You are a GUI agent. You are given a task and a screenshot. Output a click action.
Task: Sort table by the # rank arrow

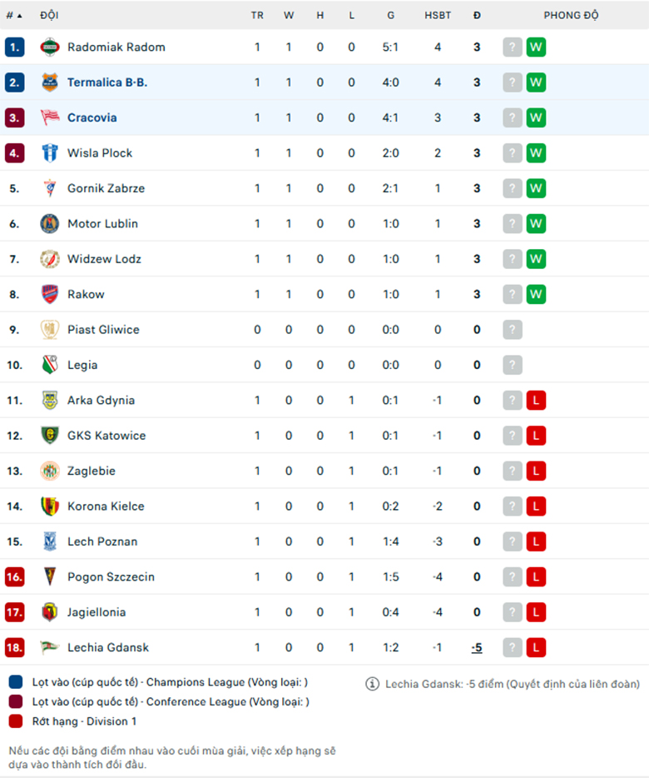(14, 15)
